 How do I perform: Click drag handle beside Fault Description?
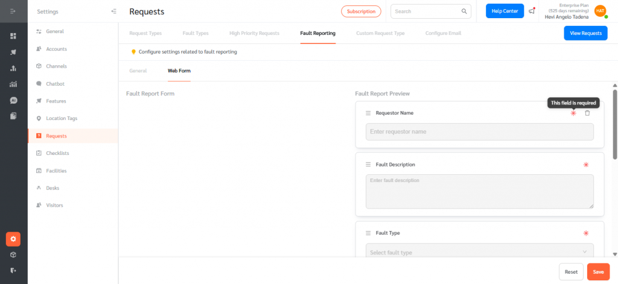(x=368, y=165)
